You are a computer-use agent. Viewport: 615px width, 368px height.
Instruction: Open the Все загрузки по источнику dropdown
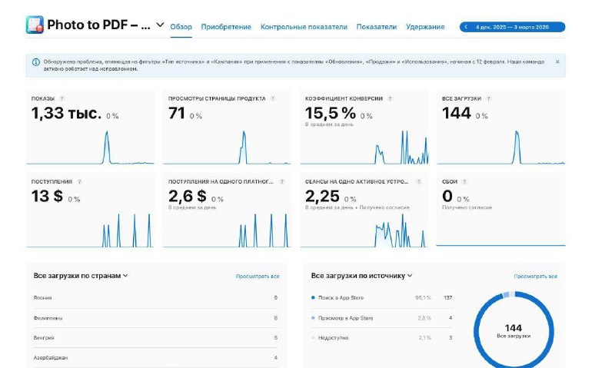coord(361,276)
